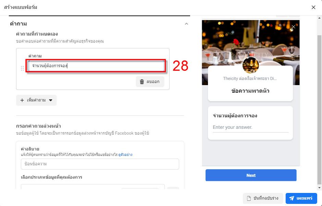322x206 pixels.
Task: Click the เผยแพร่ publish button
Action: pos(301,198)
